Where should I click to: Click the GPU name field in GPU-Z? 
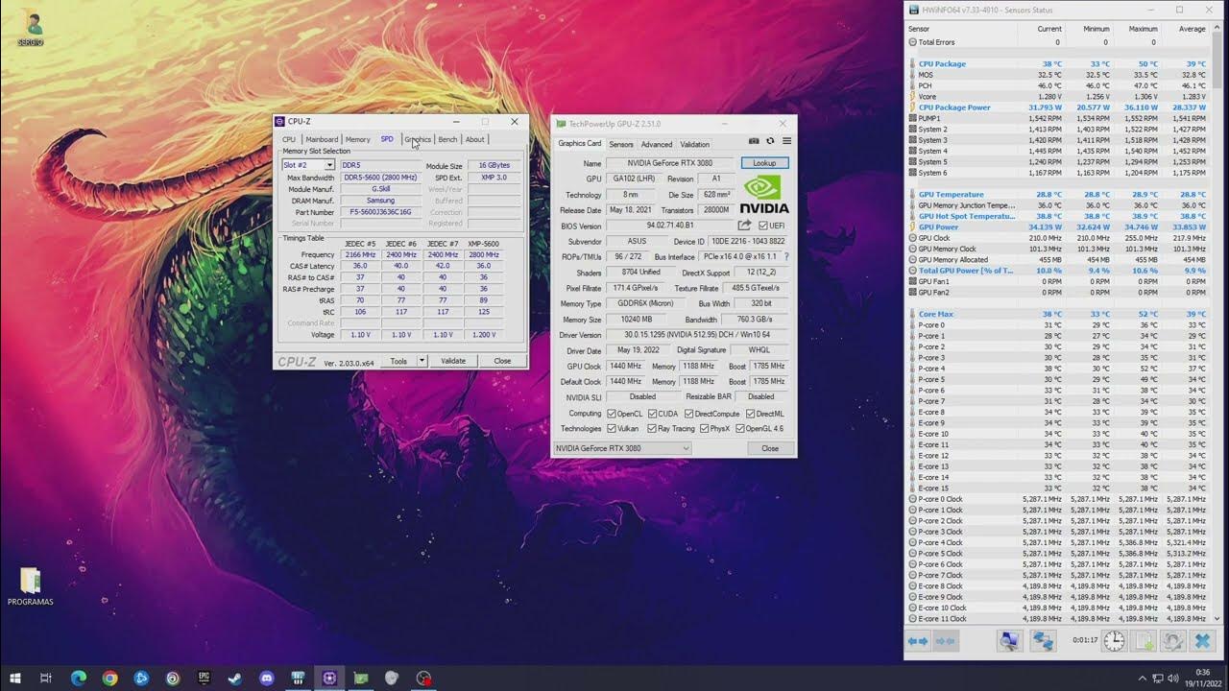[x=669, y=163]
